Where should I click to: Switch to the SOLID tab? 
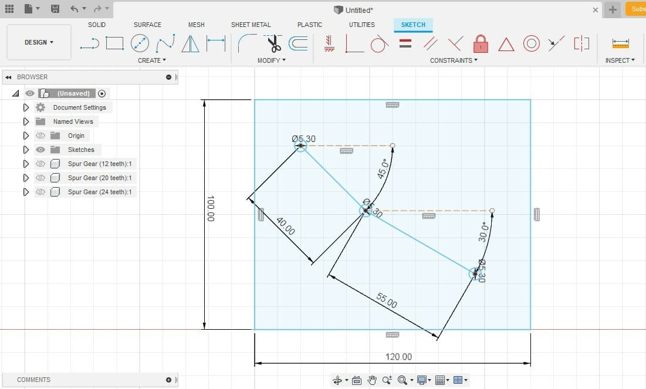click(96, 25)
